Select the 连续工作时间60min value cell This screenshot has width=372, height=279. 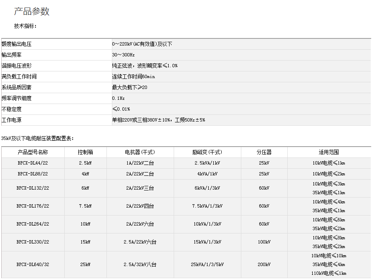click(x=133, y=76)
